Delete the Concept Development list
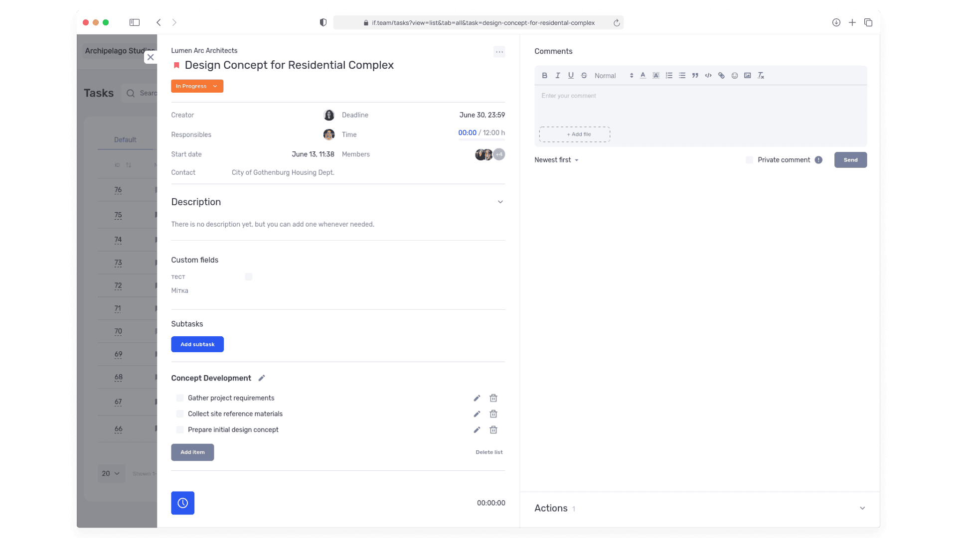This screenshot has width=957, height=538. point(489,452)
